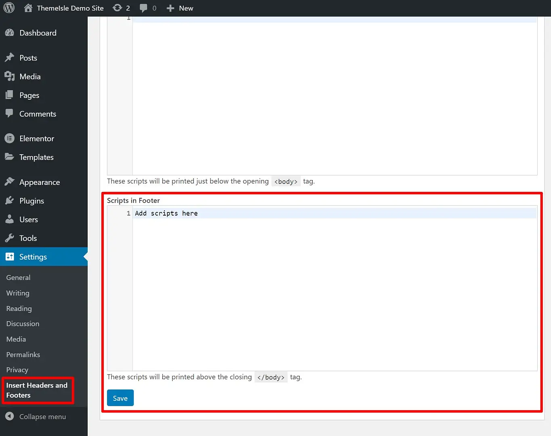Select the Templates folder icon
Image resolution: width=551 pixels, height=436 pixels.
tap(10, 157)
